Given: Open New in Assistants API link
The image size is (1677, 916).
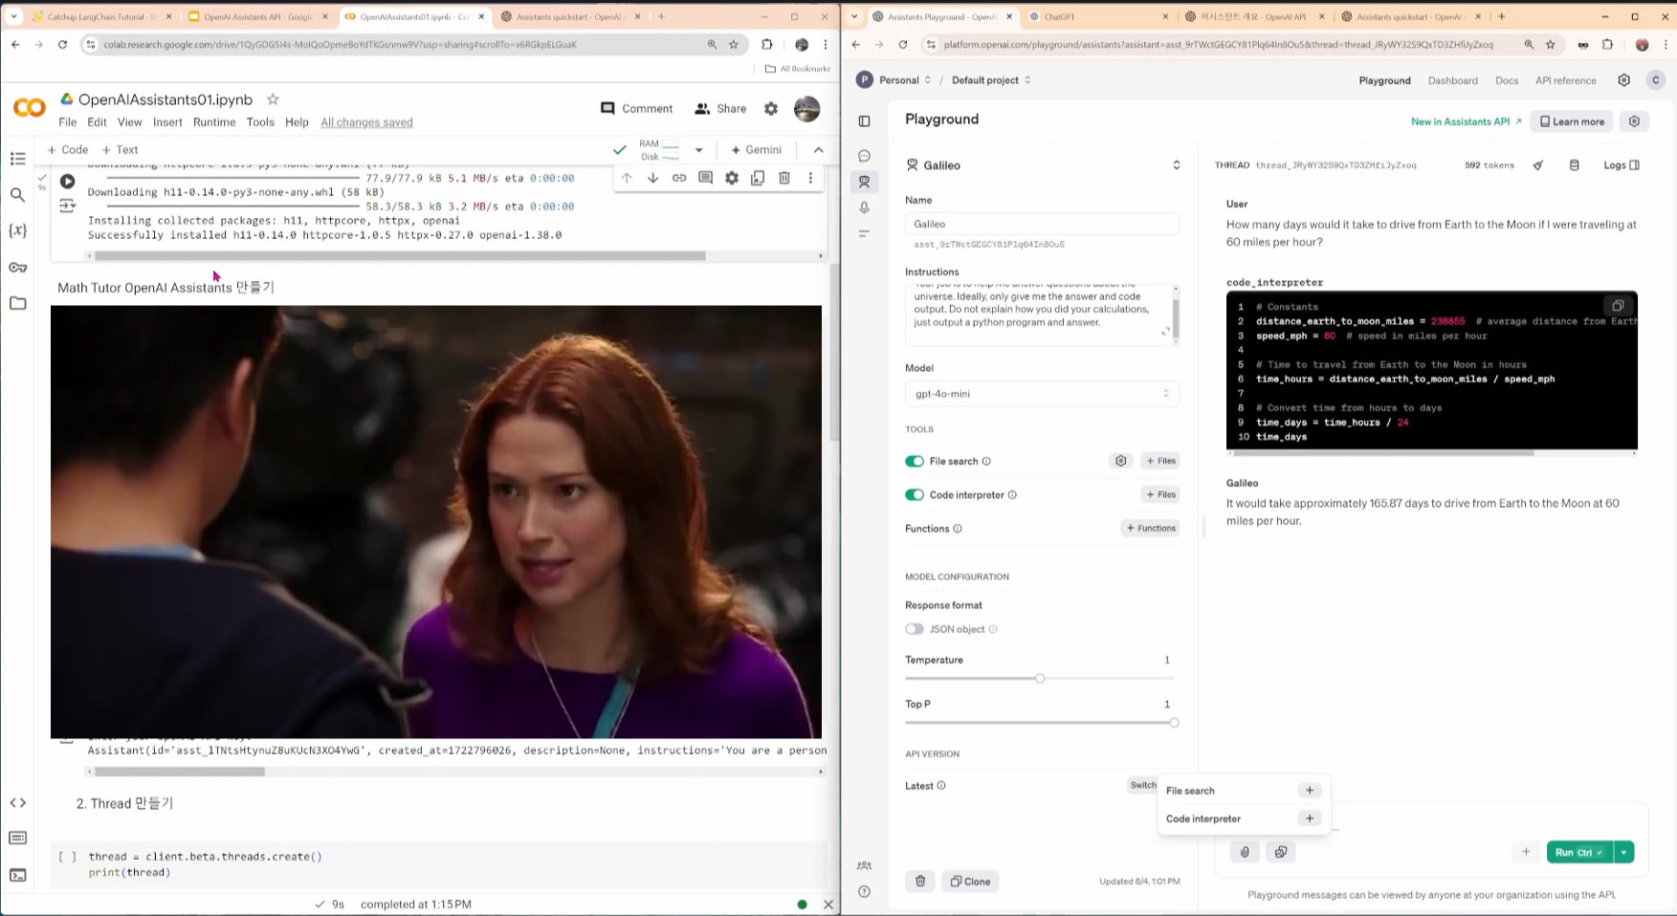Looking at the screenshot, I should [x=1466, y=121].
